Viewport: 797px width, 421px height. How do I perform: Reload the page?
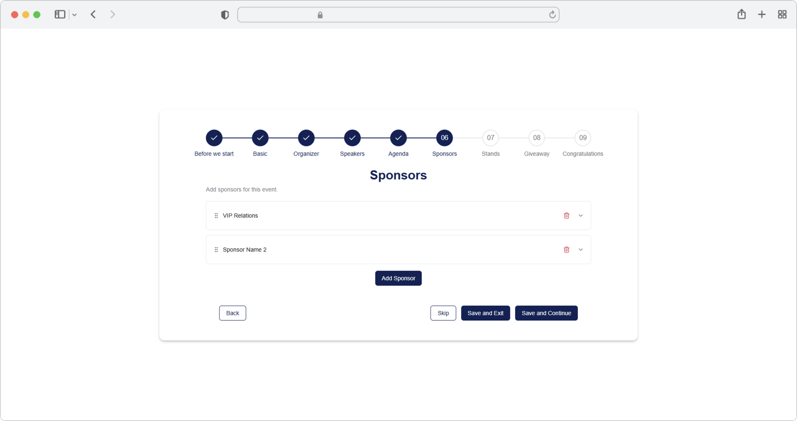552,15
